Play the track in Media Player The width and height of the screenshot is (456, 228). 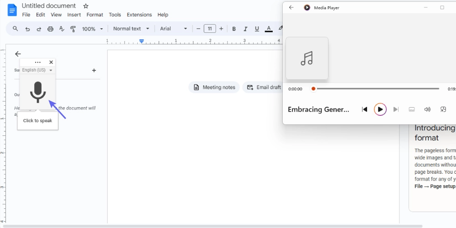pyautogui.click(x=380, y=109)
